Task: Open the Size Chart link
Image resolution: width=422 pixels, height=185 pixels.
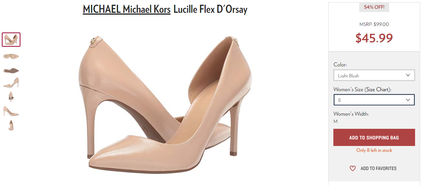Action: (x=378, y=89)
